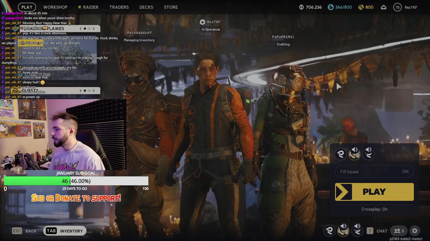
Task: Go BACK using the bottom-left label
Action: point(31,231)
